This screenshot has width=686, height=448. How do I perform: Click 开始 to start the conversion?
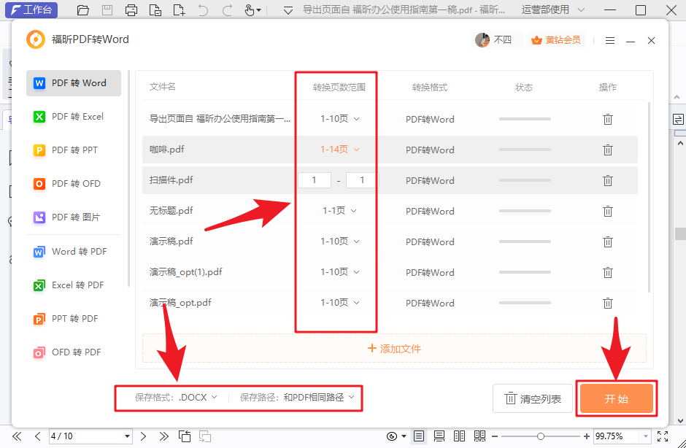[x=617, y=398]
